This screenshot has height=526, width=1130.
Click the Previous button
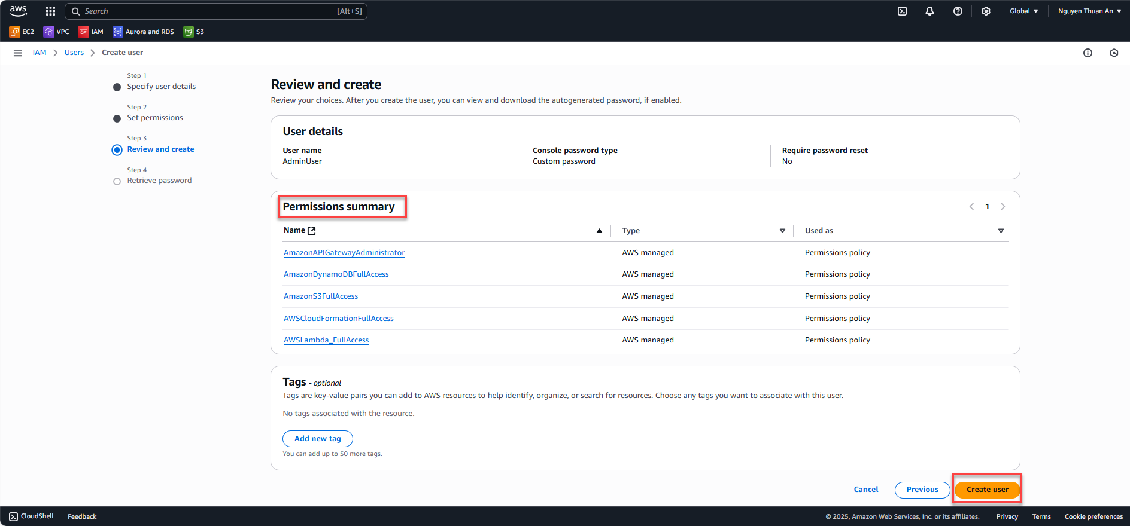click(922, 490)
